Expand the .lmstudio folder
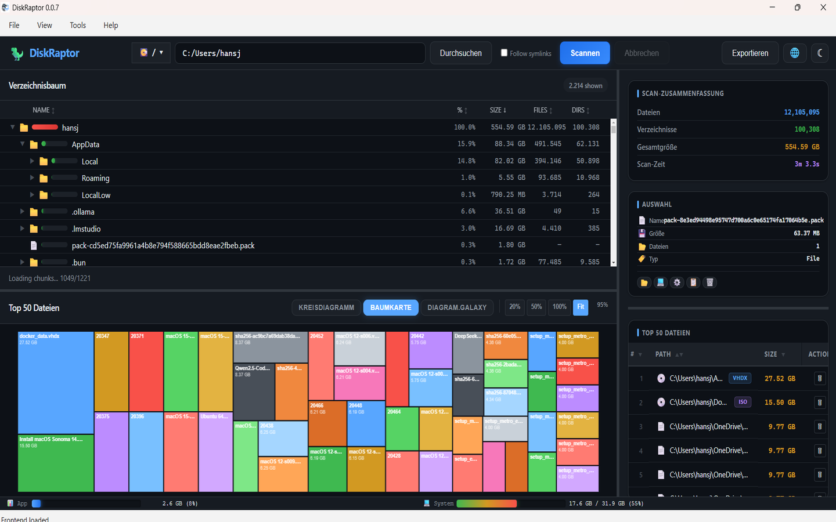Image resolution: width=836 pixels, height=522 pixels. click(x=22, y=228)
